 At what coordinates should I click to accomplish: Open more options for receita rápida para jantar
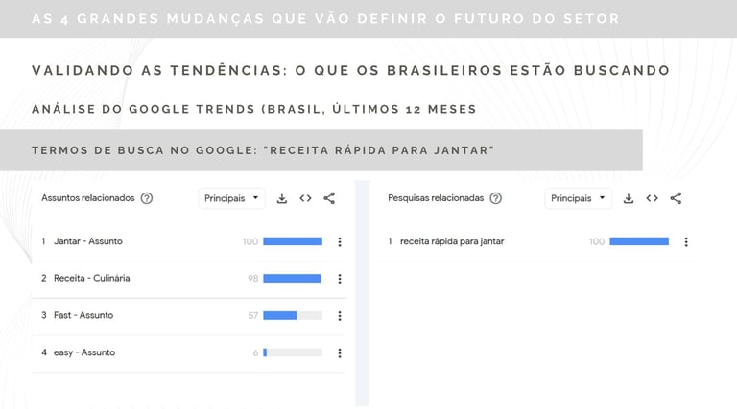(686, 241)
